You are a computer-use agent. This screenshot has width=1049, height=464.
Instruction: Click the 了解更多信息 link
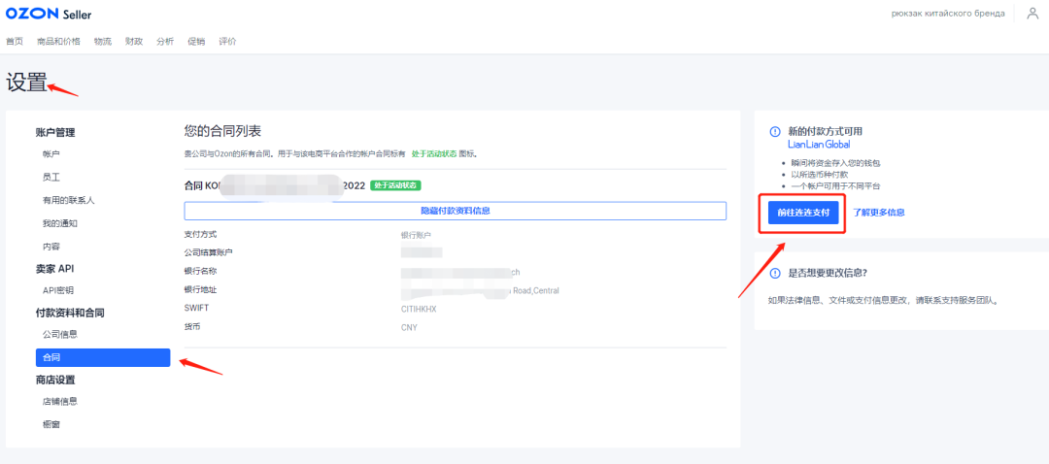coord(878,212)
